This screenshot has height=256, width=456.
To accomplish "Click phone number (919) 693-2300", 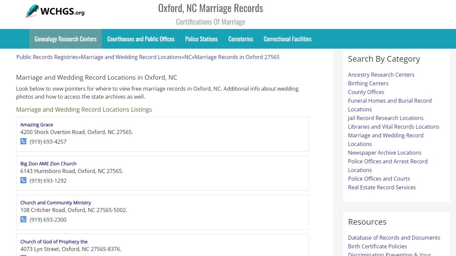I will (x=48, y=220).
